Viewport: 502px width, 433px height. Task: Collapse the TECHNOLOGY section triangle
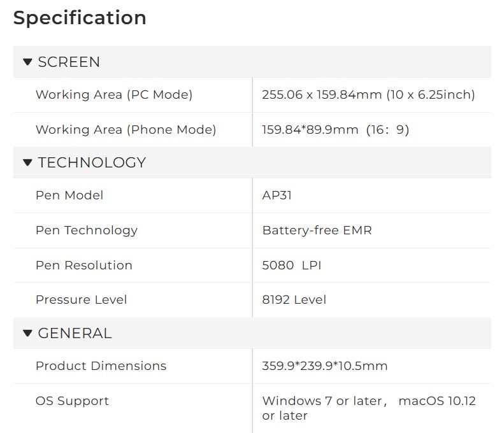[x=27, y=162]
